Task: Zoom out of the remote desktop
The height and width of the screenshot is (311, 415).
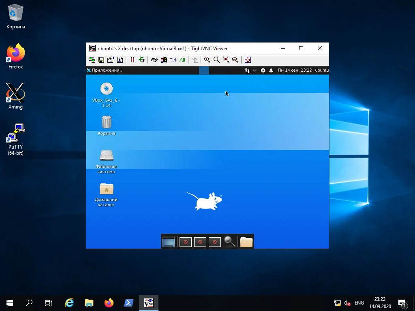Action: (x=216, y=60)
